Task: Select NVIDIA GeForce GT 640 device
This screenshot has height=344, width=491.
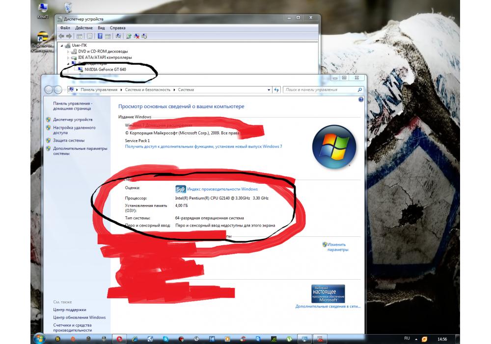Action: (x=105, y=70)
